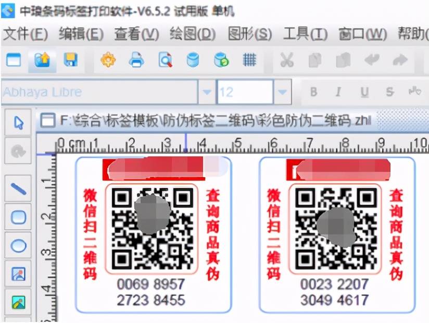The height and width of the screenshot is (323, 429).
Task: Select the text 2723 8455
Action: click(151, 300)
